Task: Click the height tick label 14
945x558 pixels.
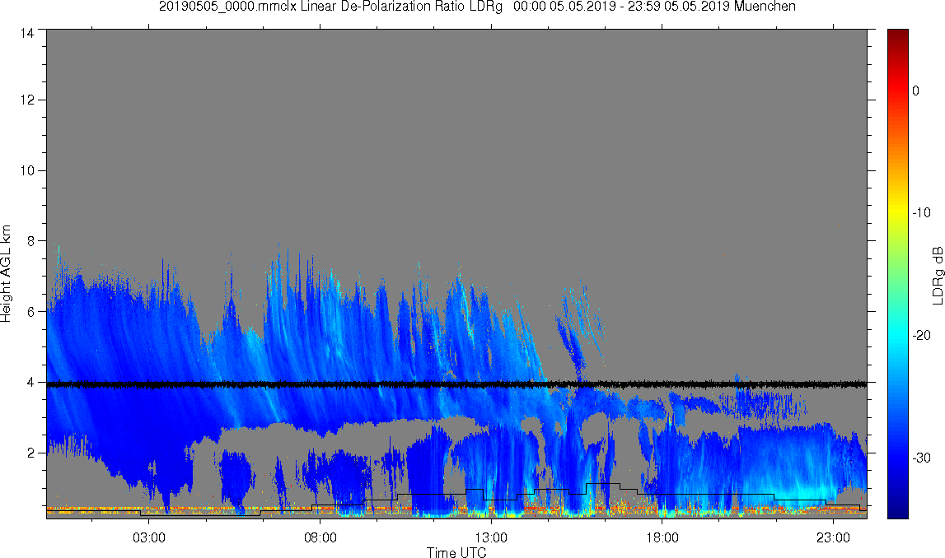Action: (x=26, y=34)
